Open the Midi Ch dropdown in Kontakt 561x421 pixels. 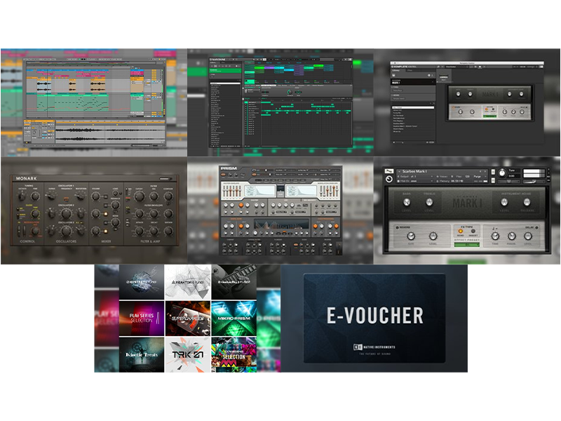click(415, 181)
